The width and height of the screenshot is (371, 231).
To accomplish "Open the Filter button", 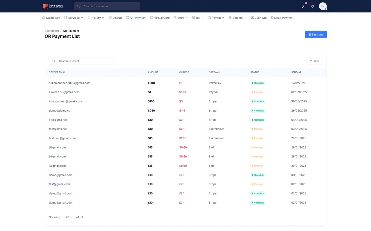I will click(x=314, y=61).
